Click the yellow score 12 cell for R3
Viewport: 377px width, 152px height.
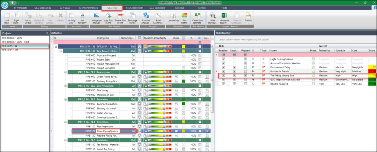372,67
